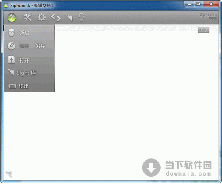Select 新建 to create new document

click(x=24, y=33)
